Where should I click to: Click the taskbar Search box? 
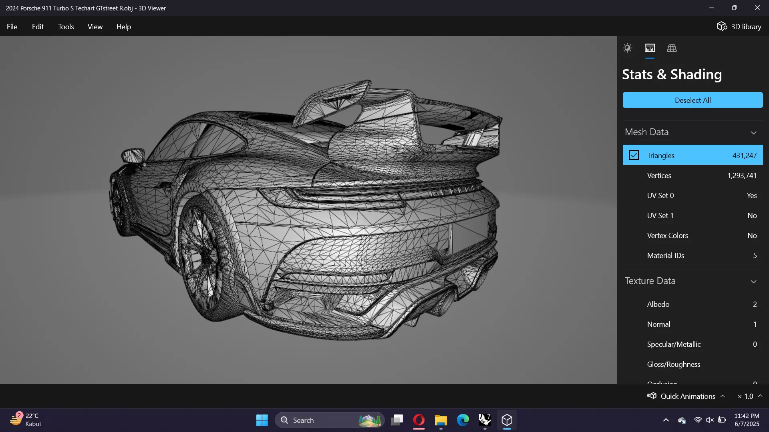(330, 420)
